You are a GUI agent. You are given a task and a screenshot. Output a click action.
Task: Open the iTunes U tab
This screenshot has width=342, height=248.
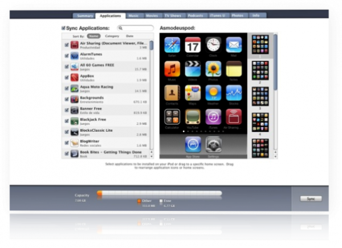pyautogui.click(x=217, y=16)
